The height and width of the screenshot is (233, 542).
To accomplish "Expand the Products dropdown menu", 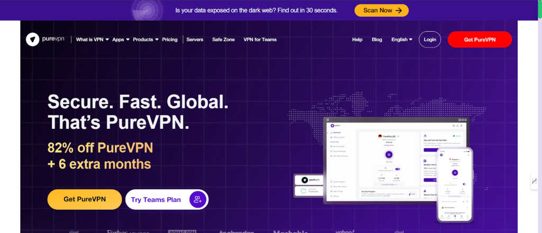I will (146, 40).
